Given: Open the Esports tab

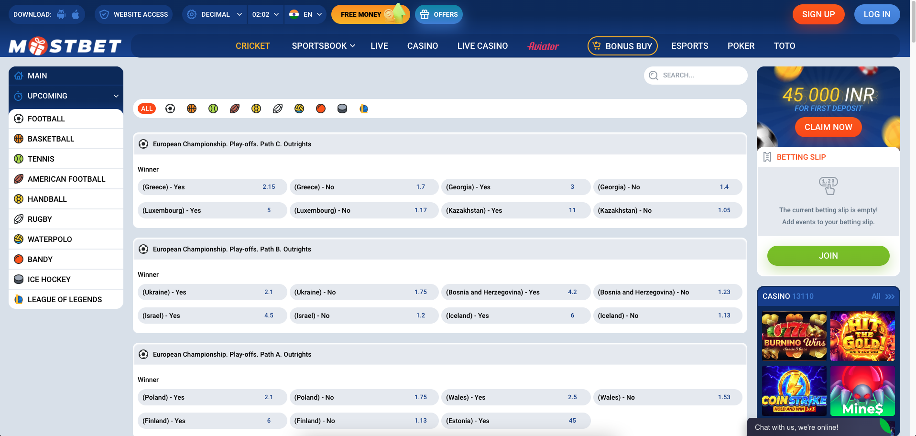Looking at the screenshot, I should tap(690, 46).
